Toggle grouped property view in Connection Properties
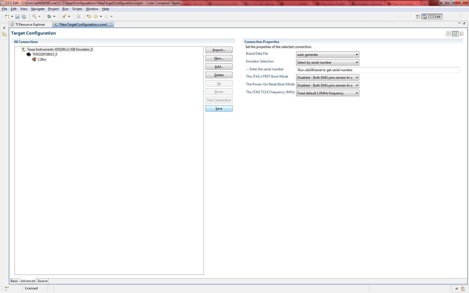 (x=455, y=34)
